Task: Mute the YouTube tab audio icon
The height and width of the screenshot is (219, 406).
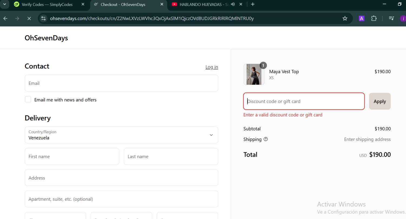Action: point(233,4)
